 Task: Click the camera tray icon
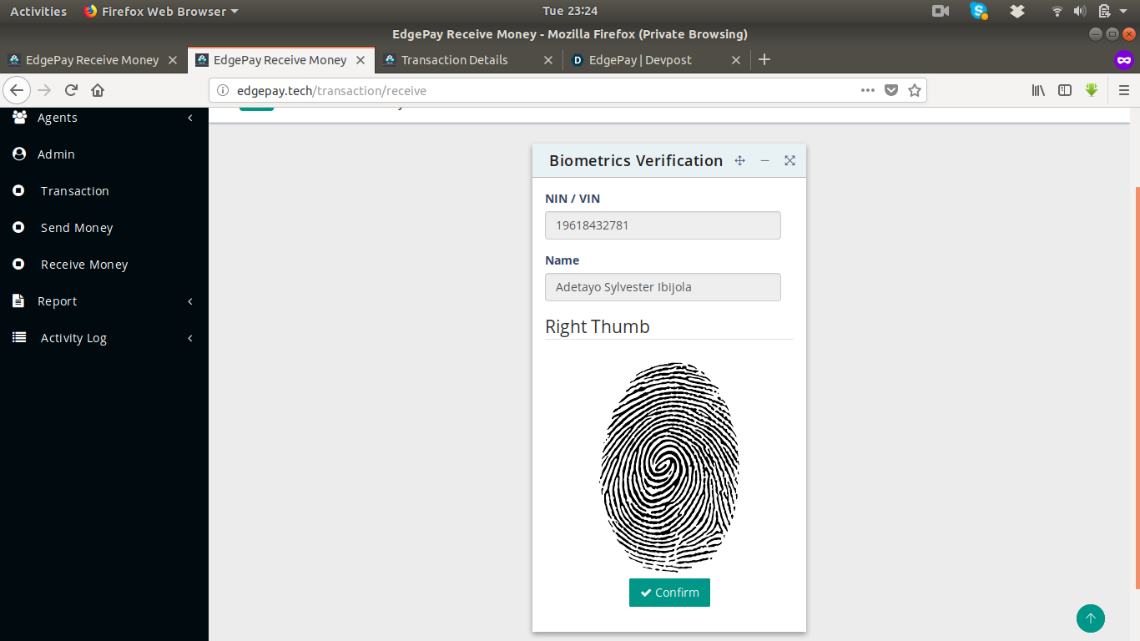click(x=941, y=11)
